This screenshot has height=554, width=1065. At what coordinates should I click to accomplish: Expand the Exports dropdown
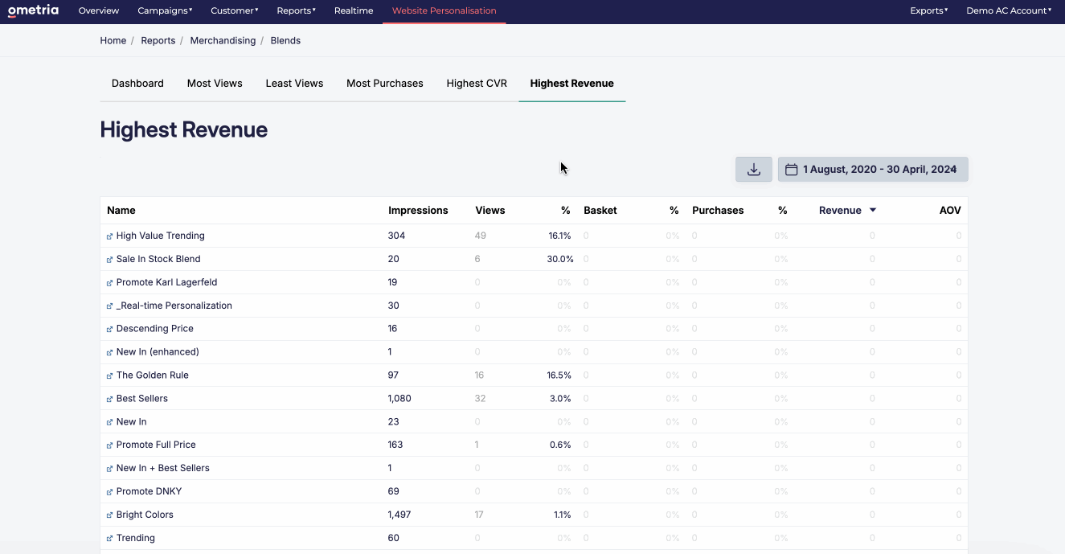(x=928, y=10)
